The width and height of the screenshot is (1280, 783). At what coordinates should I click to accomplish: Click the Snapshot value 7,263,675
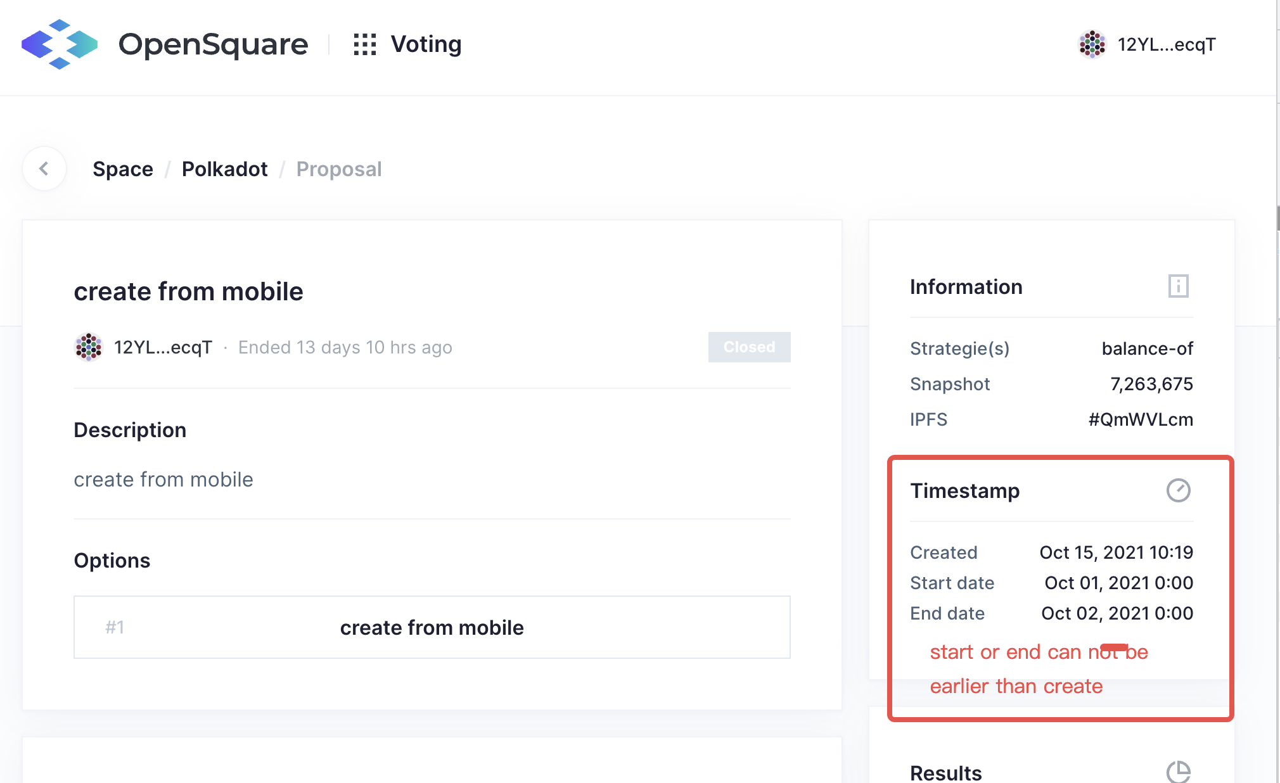click(1152, 383)
